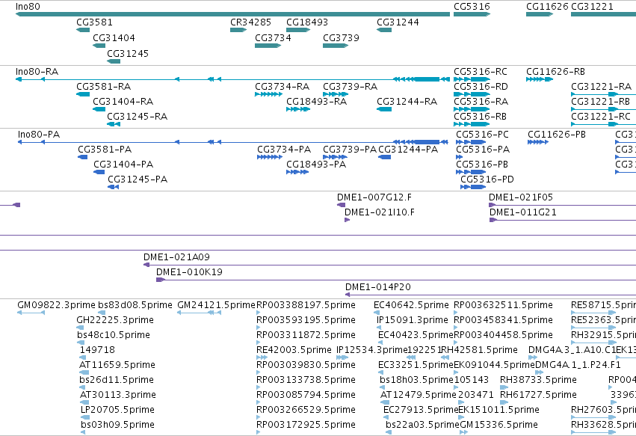Select the Ino80 gene bar

coord(233,14)
